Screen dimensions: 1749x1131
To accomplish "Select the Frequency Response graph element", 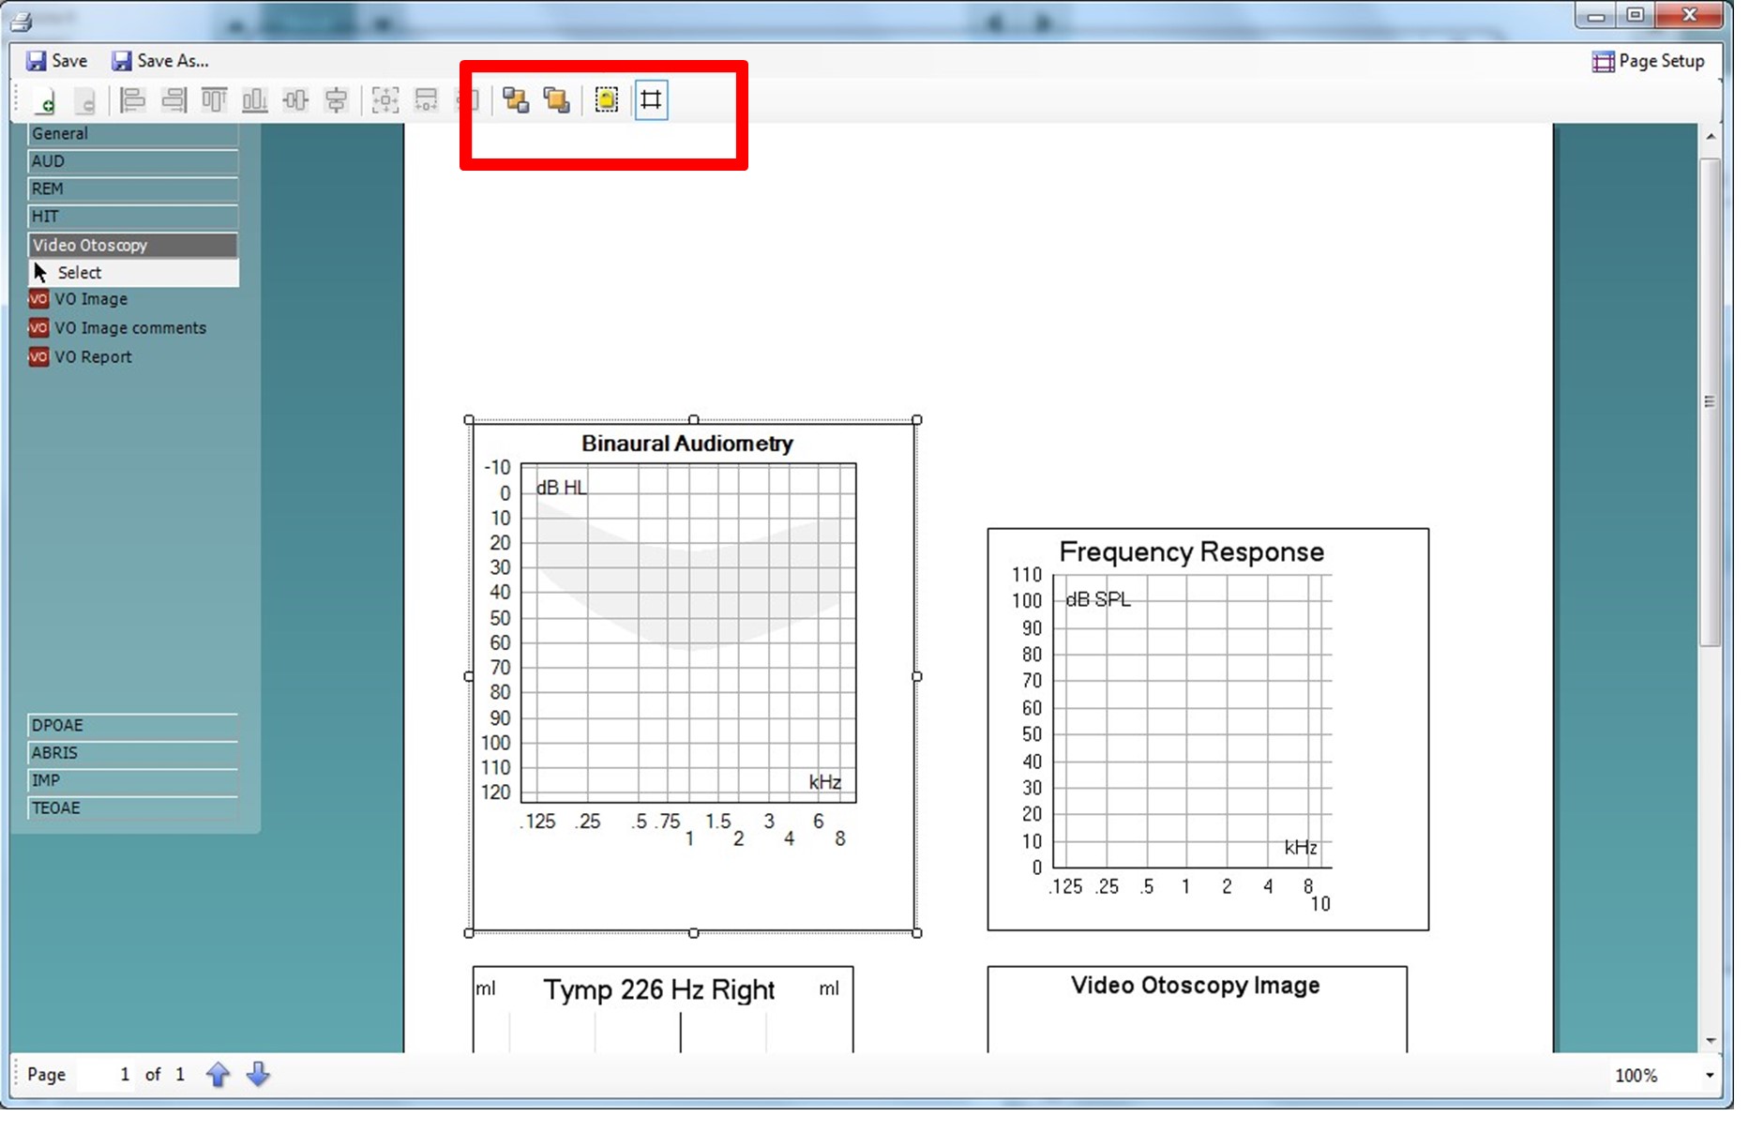I will [x=1207, y=729].
